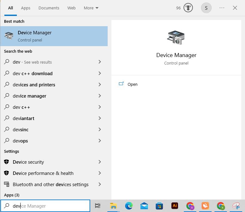Launch Microsoft Store from the taskbar
Viewport: 245px width, 212px height.
tap(159, 206)
